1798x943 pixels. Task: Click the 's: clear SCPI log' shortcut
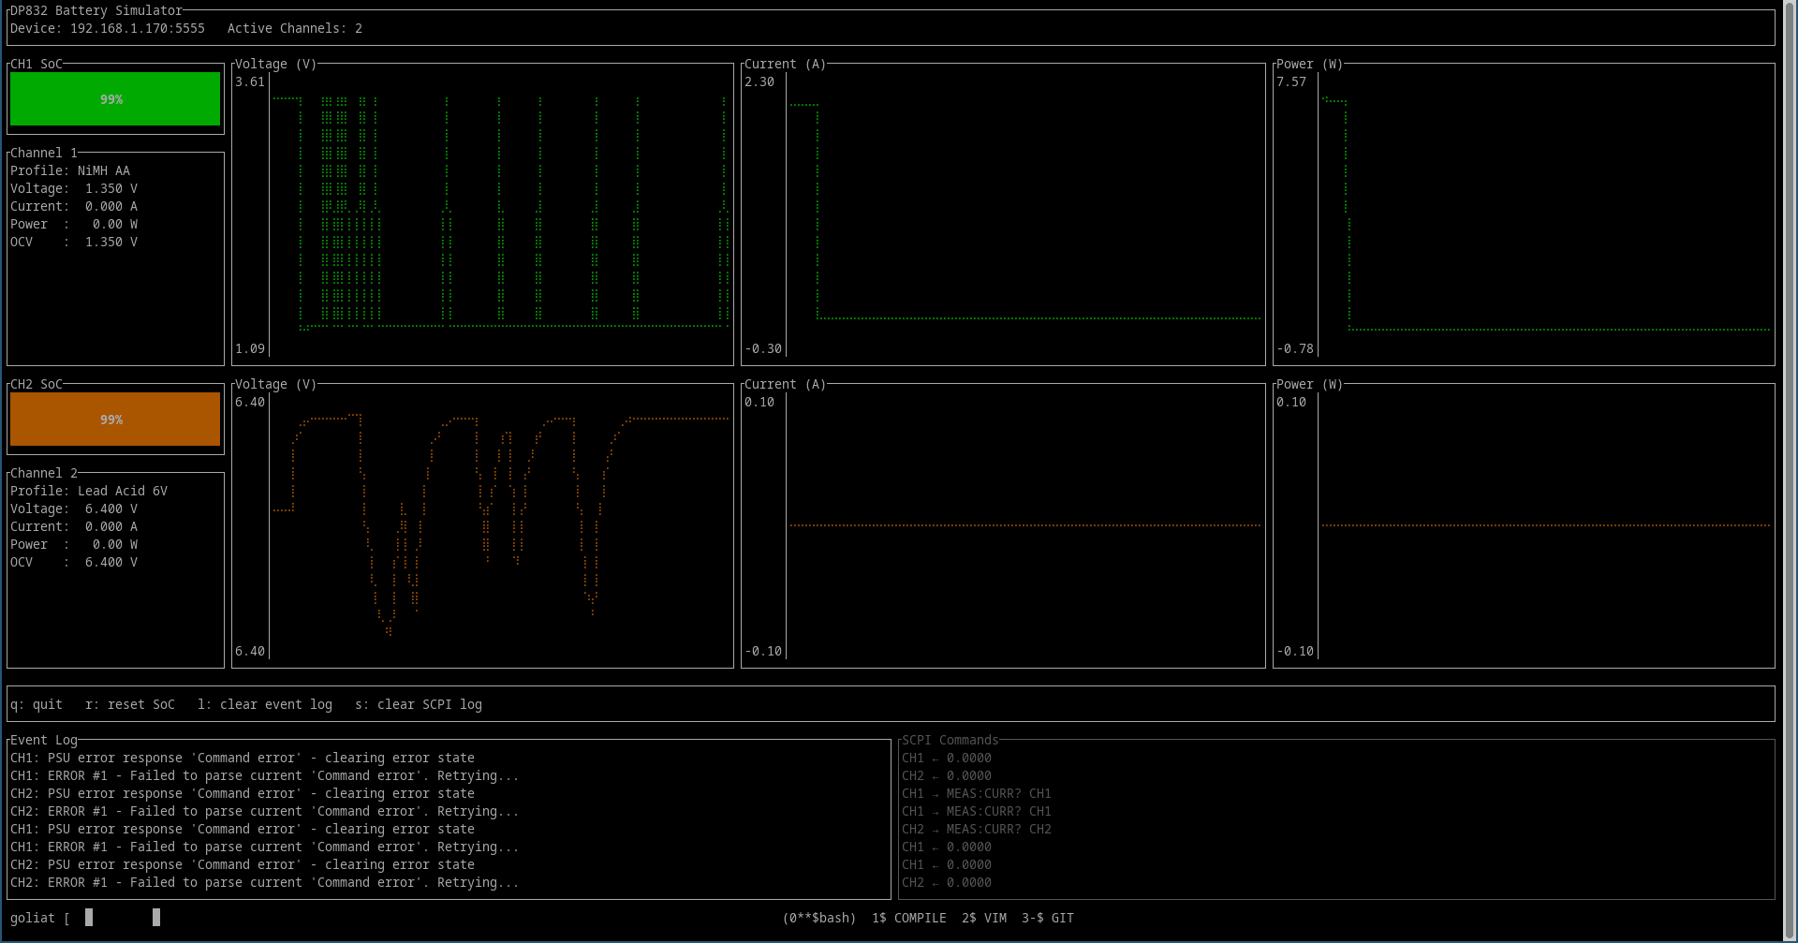coord(418,704)
